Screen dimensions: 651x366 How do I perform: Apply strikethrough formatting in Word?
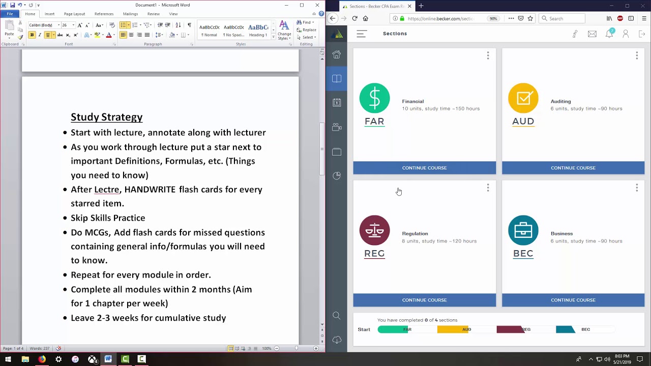click(x=60, y=35)
